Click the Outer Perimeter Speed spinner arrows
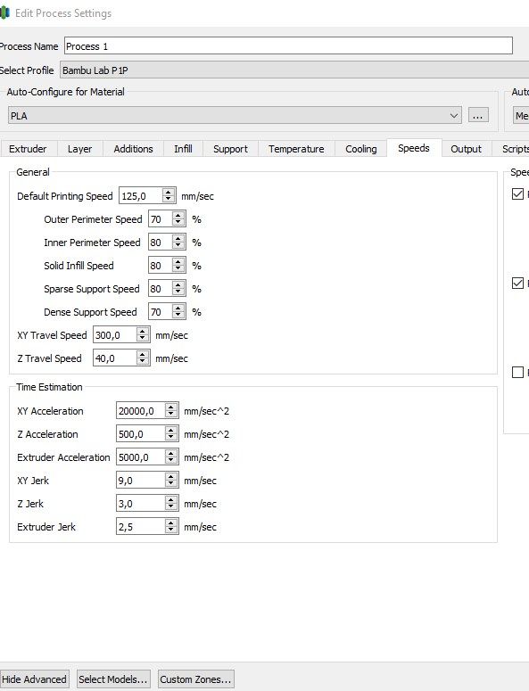Image resolution: width=529 pixels, height=691 pixels. (178, 219)
